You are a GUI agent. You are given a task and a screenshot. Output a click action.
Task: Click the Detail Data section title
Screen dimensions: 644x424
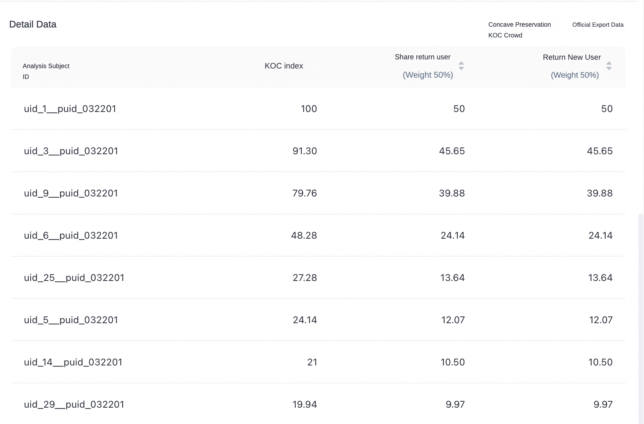point(33,24)
